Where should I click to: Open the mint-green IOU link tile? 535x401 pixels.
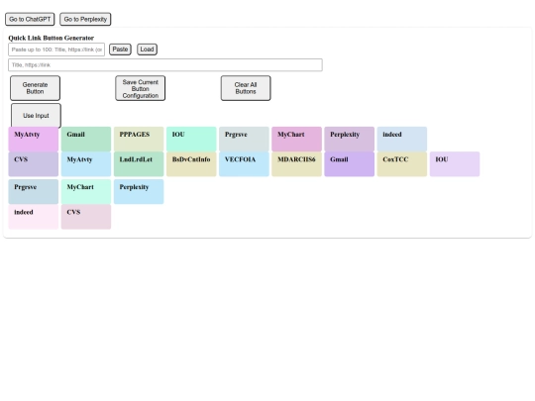(191, 140)
